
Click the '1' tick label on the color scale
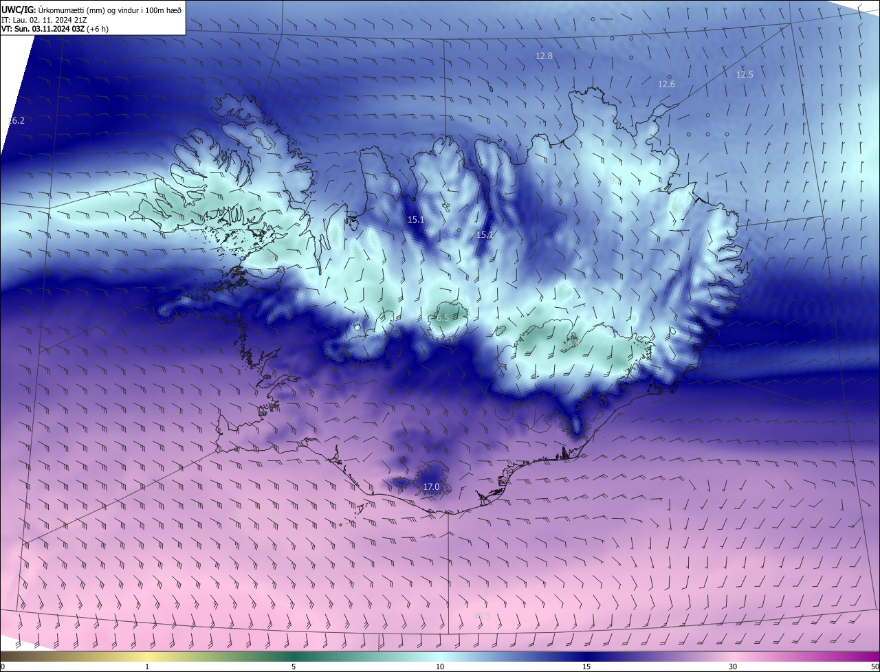pos(147,667)
